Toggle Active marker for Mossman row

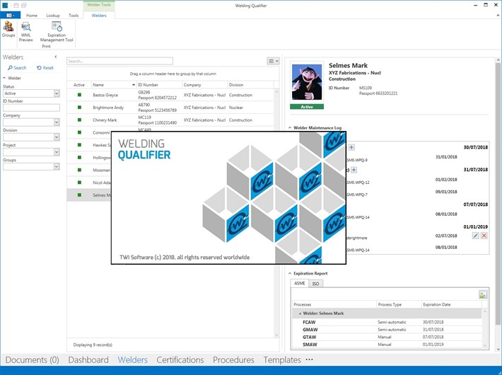[79, 170]
